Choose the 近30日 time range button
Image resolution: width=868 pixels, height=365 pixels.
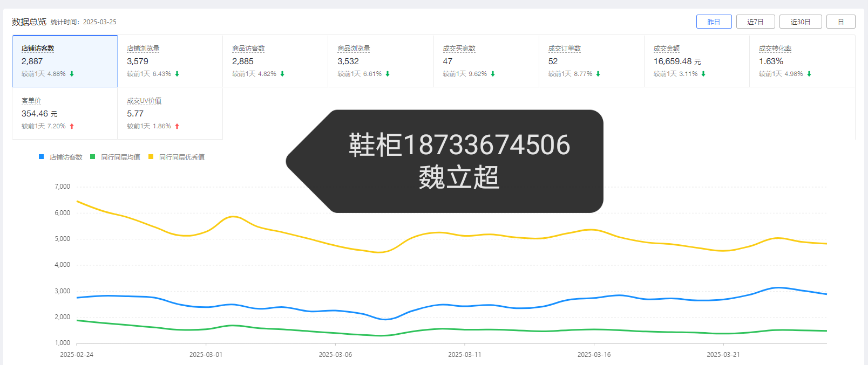click(x=801, y=22)
